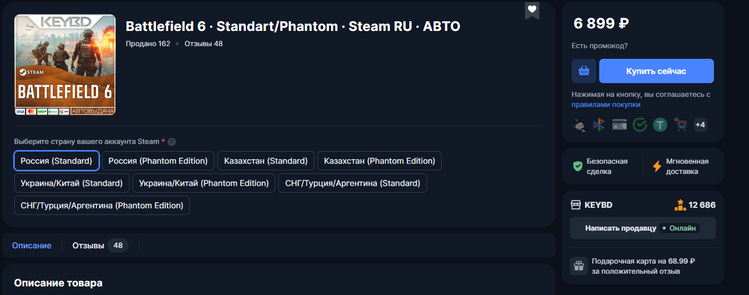Choose Казахстан (Standard) option
The height and width of the screenshot is (295, 749).
coord(266,161)
